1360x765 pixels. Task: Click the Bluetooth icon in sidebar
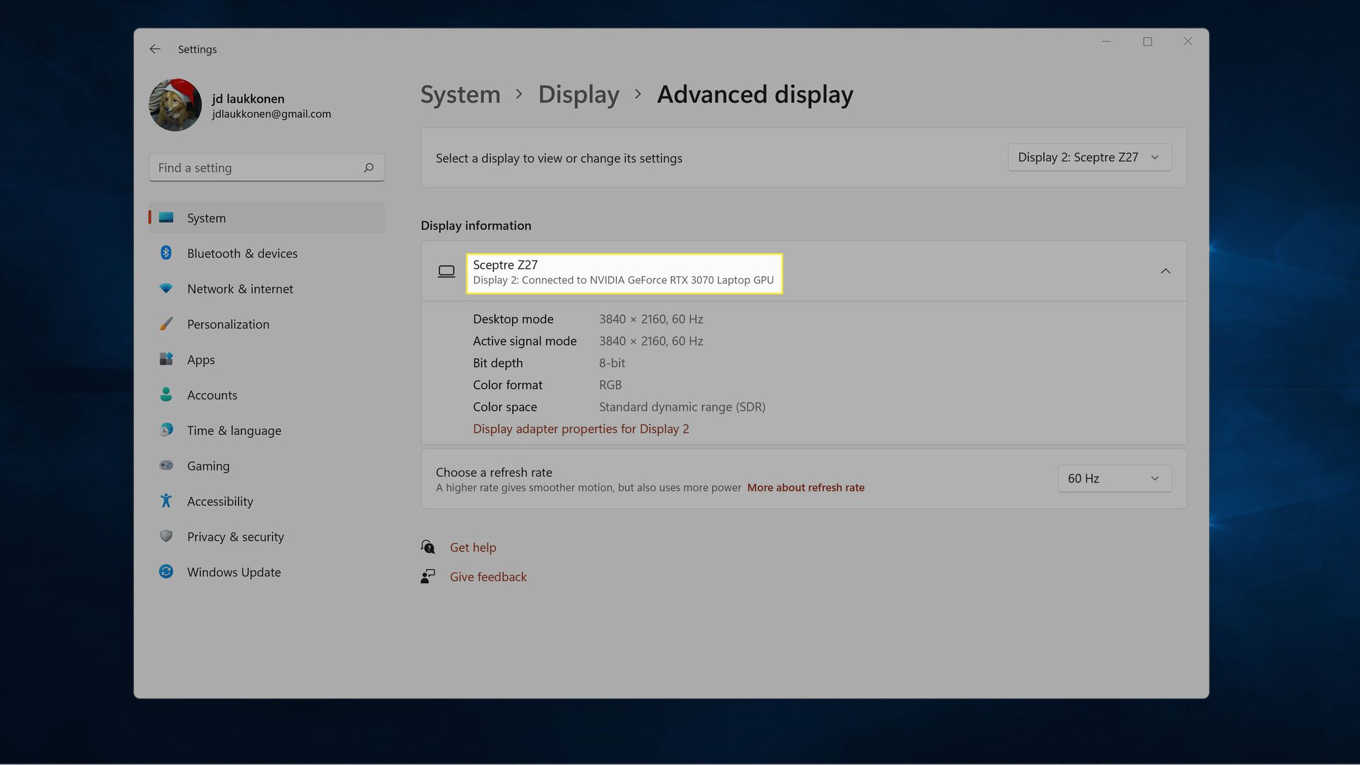coord(166,253)
